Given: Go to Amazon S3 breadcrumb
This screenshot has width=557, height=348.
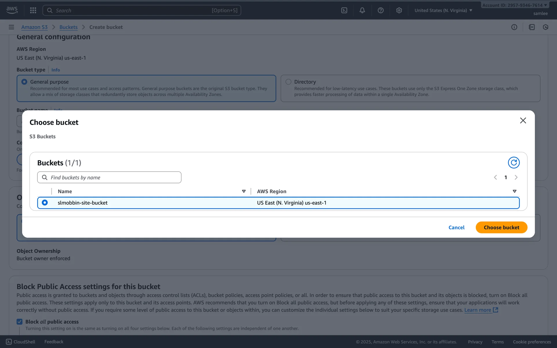Looking at the screenshot, I should [34, 27].
